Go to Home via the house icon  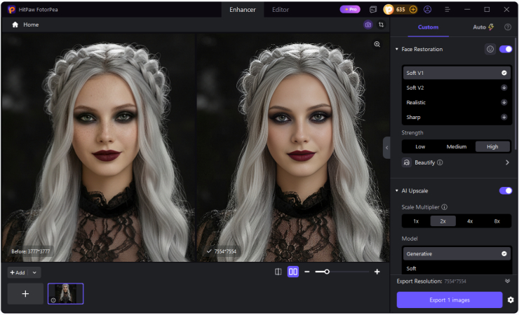click(15, 24)
